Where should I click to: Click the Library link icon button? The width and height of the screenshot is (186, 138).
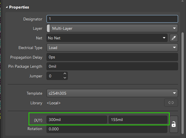click(171, 103)
